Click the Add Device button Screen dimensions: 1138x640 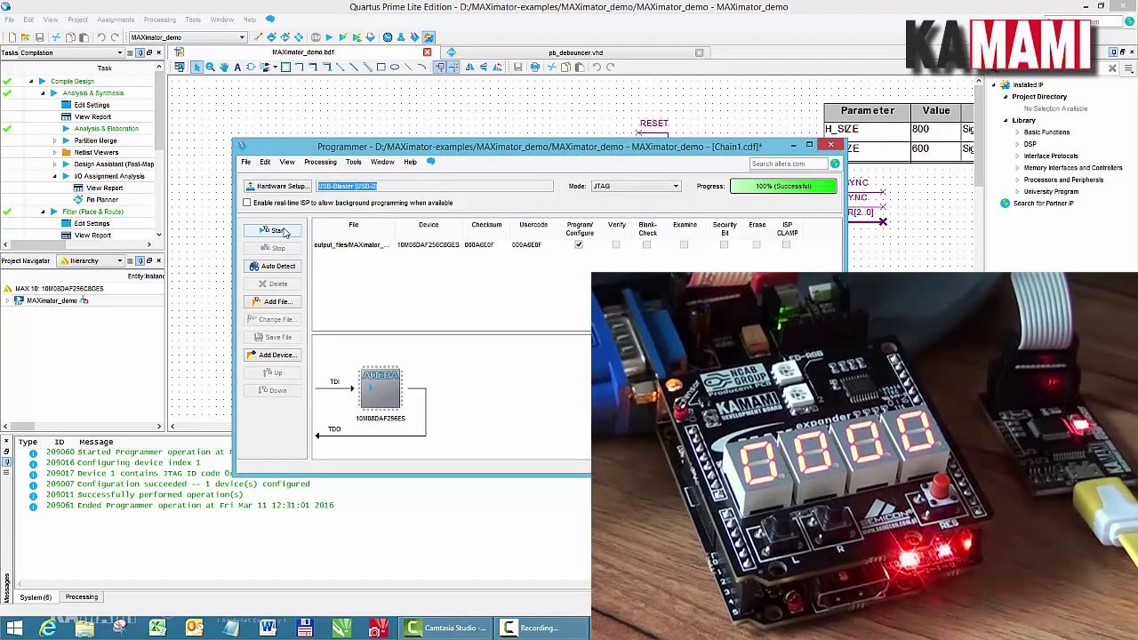click(x=274, y=355)
